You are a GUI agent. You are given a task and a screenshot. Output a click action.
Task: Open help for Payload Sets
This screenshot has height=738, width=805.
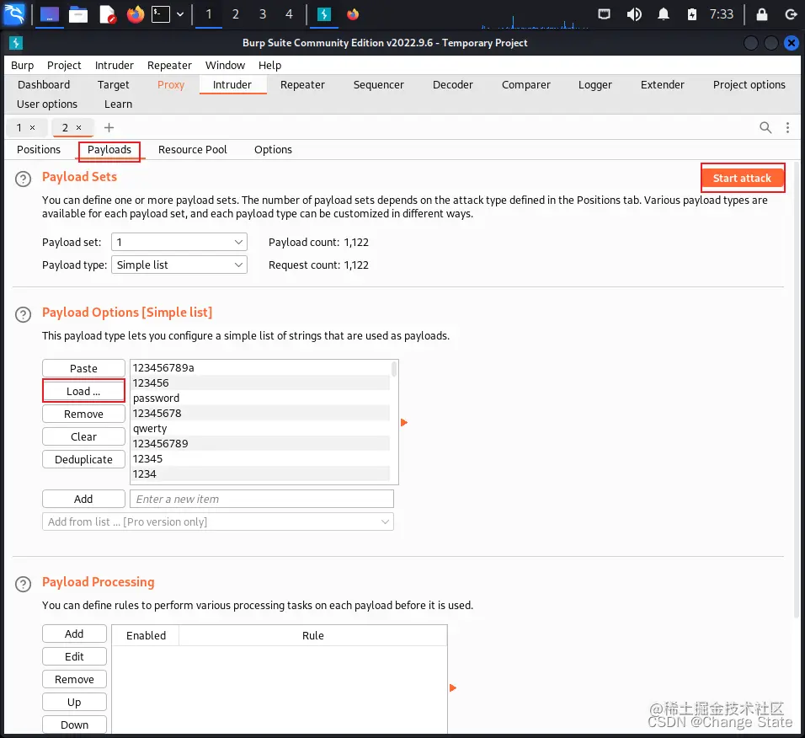point(23,179)
